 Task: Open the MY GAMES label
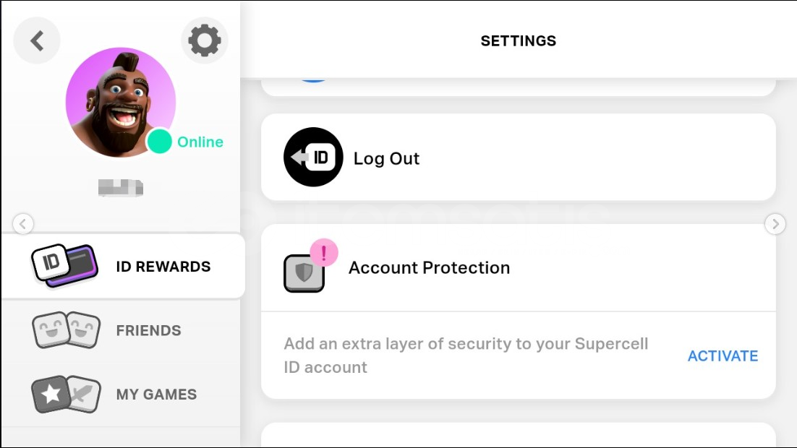(156, 395)
